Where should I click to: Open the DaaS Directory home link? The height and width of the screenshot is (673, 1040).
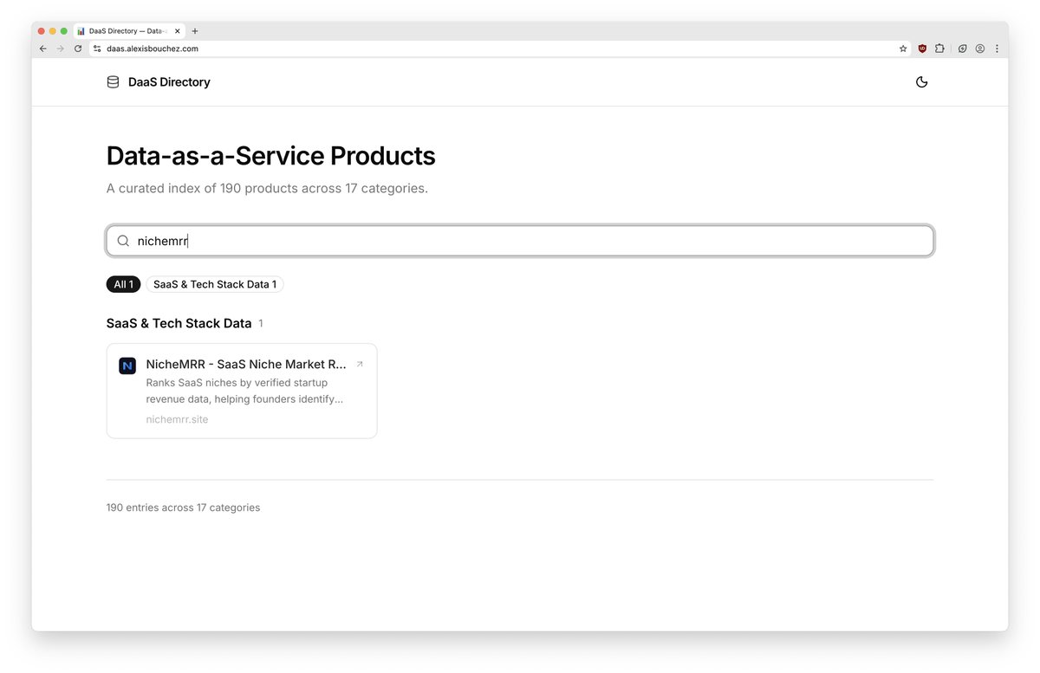(x=159, y=82)
